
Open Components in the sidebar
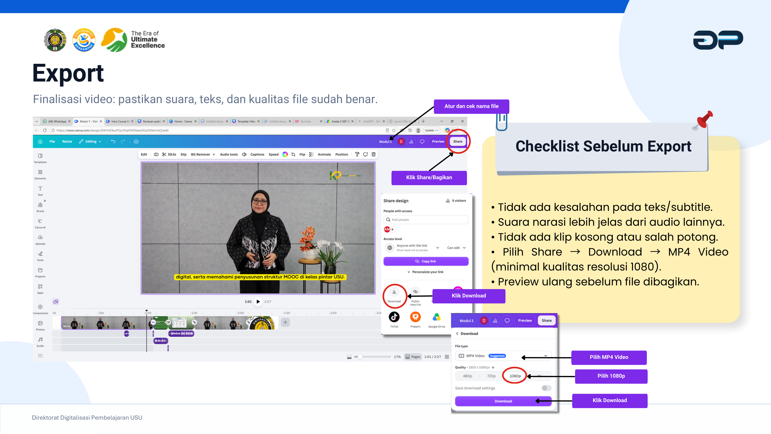point(40,309)
